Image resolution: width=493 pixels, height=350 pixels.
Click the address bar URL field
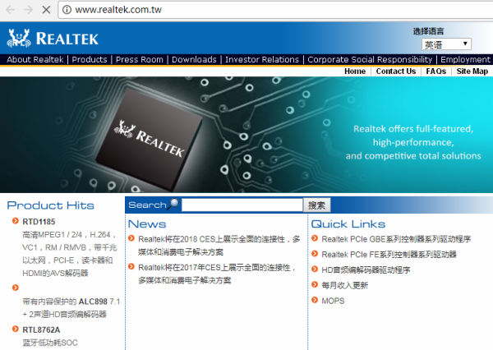[x=277, y=10]
